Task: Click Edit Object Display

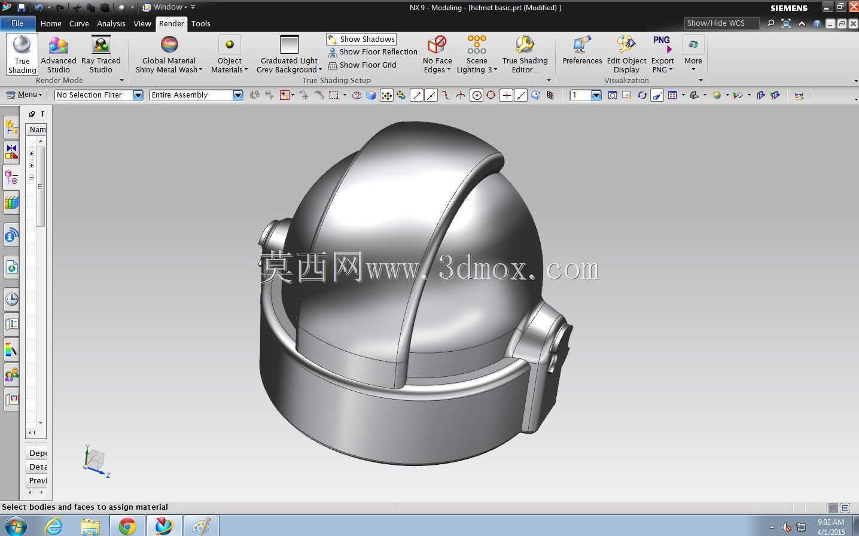Action: 626,54
